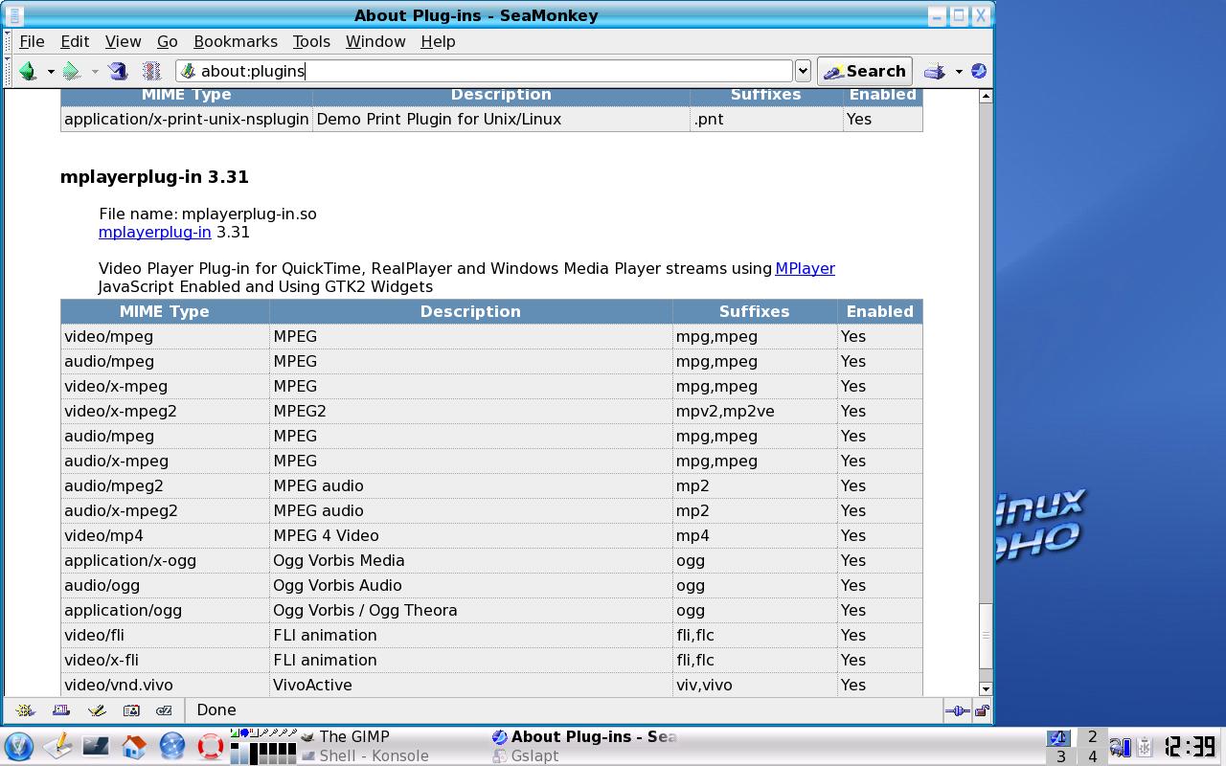
Task: Click the 'video/vnd.vivo' MIME type cell
Action: (x=165, y=685)
